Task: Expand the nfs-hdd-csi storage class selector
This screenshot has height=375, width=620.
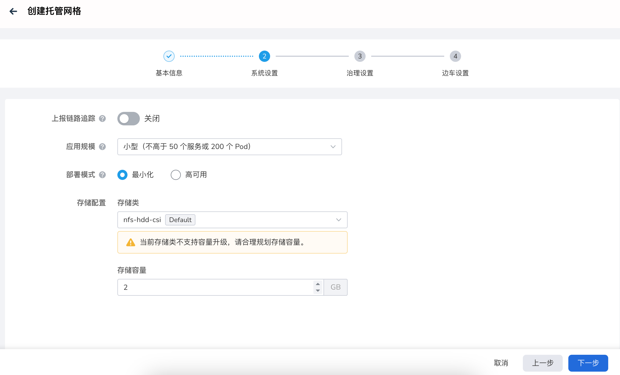Action: pyautogui.click(x=338, y=220)
